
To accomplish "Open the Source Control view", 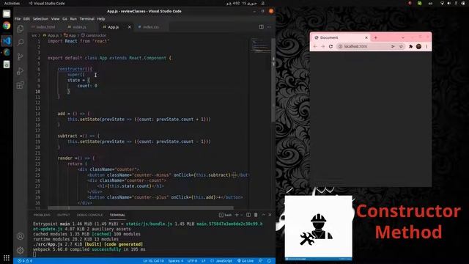I will pos(20,56).
